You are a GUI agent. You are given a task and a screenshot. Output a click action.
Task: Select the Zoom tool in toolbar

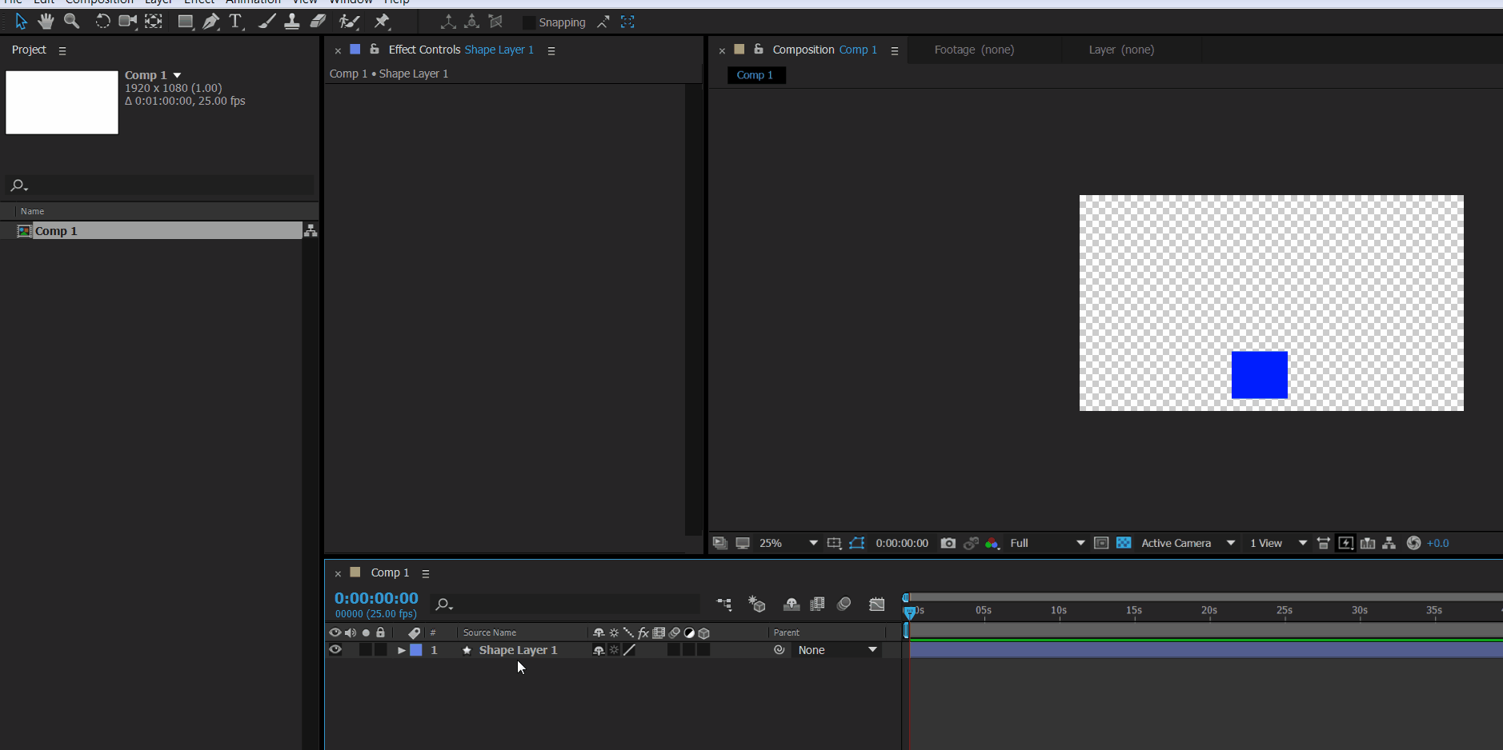pos(72,22)
